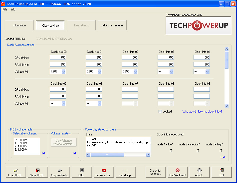The height and width of the screenshot is (183, 237).
Task: Expand Clock info 05 voltage combo box
Action: click(x=63, y=104)
